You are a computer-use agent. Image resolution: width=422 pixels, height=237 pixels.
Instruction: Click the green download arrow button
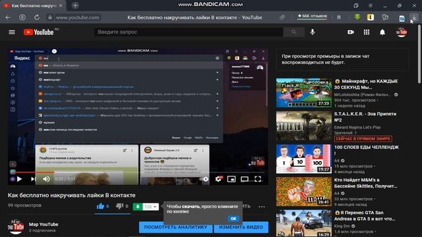(x=138, y=207)
